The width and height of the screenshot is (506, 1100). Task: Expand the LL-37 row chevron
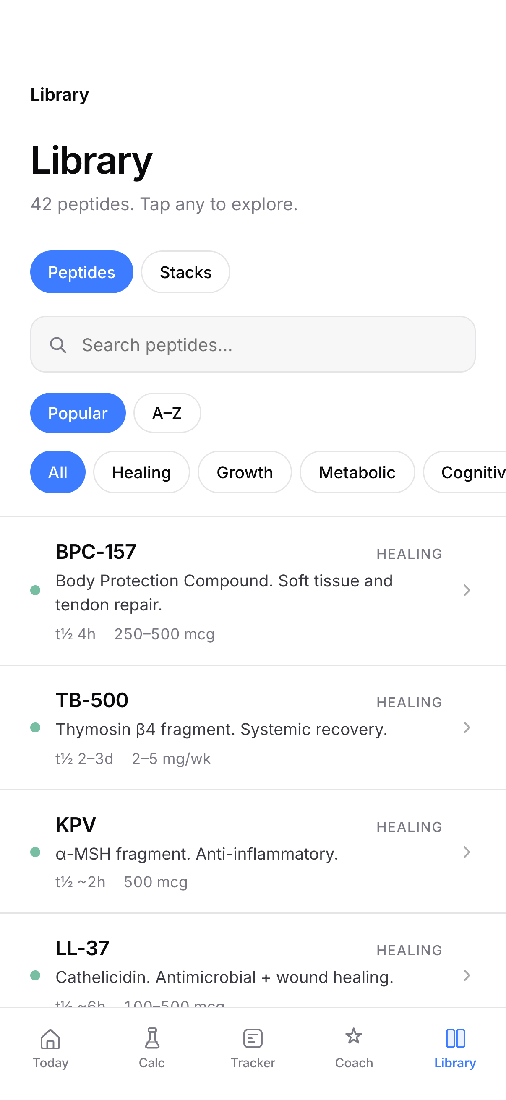click(x=467, y=977)
